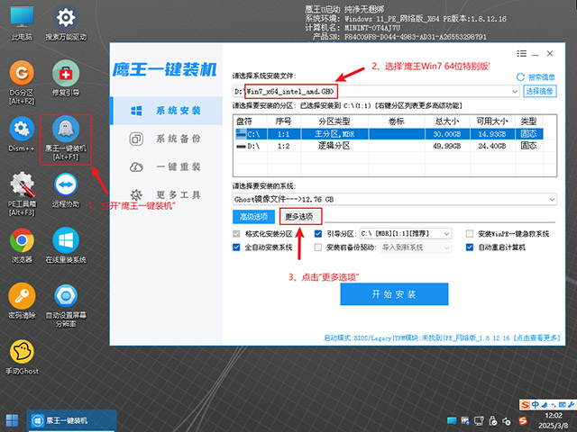Click the 鹰王一键装机 taskbar button
This screenshot has height=432, width=577.
[x=72, y=420]
